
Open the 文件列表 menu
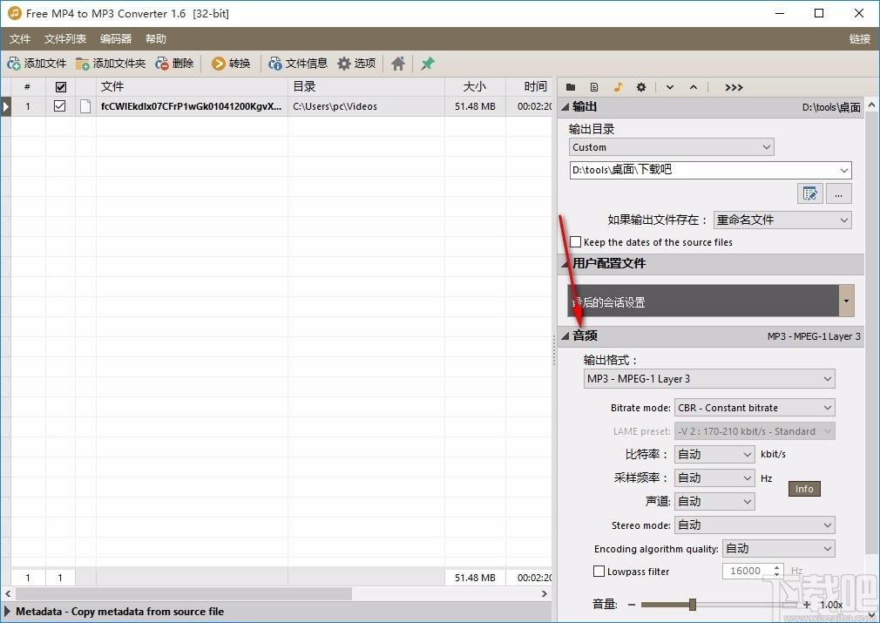pyautogui.click(x=65, y=38)
